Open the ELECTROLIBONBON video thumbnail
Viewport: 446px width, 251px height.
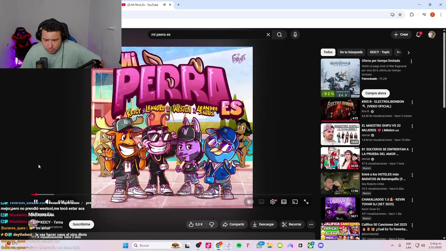[x=340, y=111]
